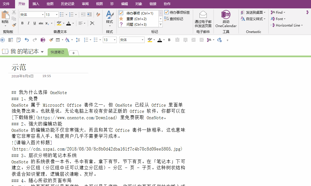Open quick toolbar font size 13 box
The width and height of the screenshot is (311, 186).
pyautogui.click(x=110, y=40)
